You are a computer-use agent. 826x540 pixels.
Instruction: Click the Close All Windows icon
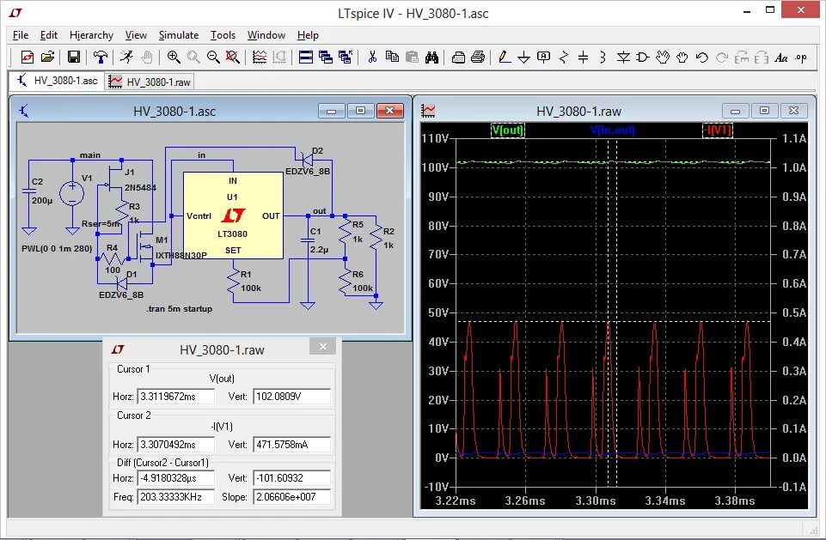pyautogui.click(x=346, y=57)
